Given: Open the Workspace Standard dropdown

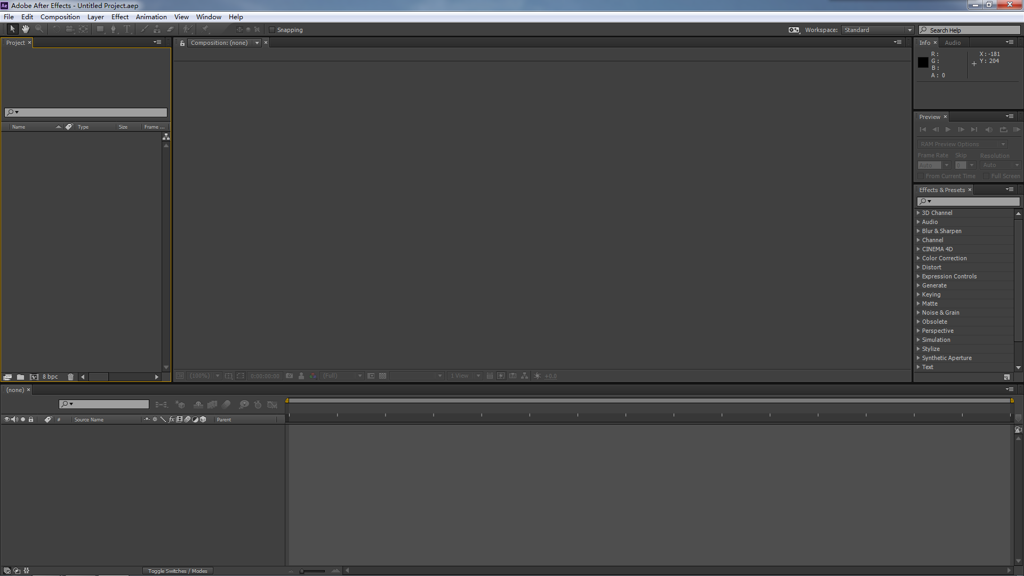Looking at the screenshot, I should [x=878, y=30].
